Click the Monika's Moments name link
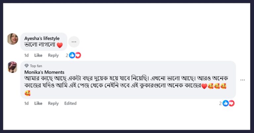The height and width of the screenshot is (133, 254). coord(44,72)
